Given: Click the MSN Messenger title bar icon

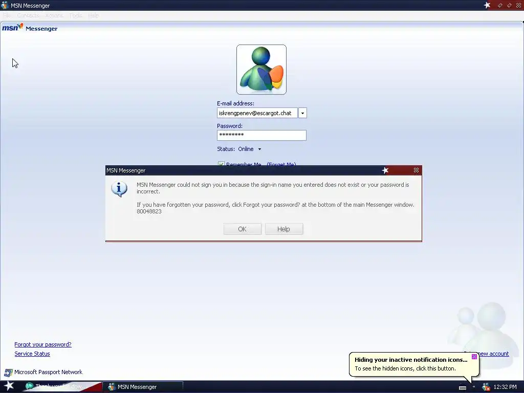Looking at the screenshot, I should (5, 5).
